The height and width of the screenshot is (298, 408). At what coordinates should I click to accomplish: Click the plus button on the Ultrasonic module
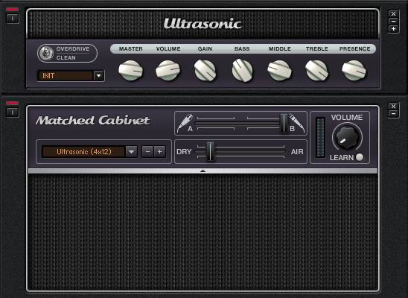click(x=393, y=29)
